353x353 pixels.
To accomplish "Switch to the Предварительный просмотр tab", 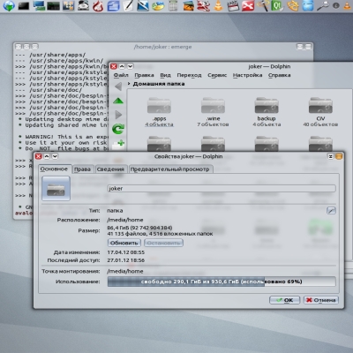I will tap(170, 169).
